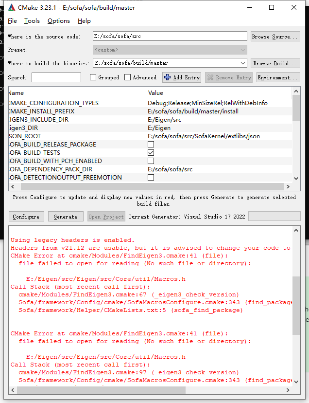Select the SOFA_DEPENDENCY_PACK_DIR row name
Viewport: 309px width, 403px height.
coord(50,169)
